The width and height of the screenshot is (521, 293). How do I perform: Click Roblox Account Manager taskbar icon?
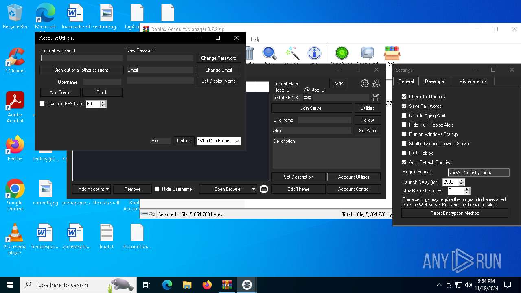tap(247, 285)
